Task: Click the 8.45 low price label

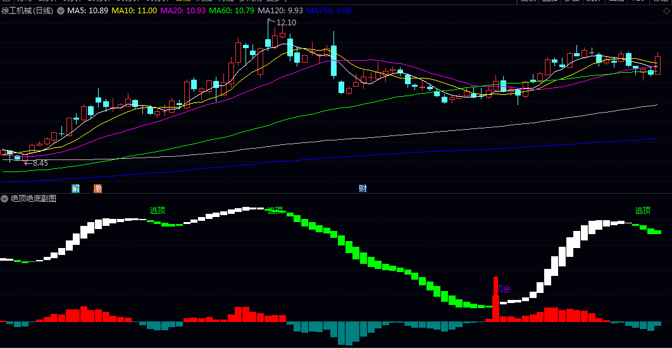Action: pos(40,163)
